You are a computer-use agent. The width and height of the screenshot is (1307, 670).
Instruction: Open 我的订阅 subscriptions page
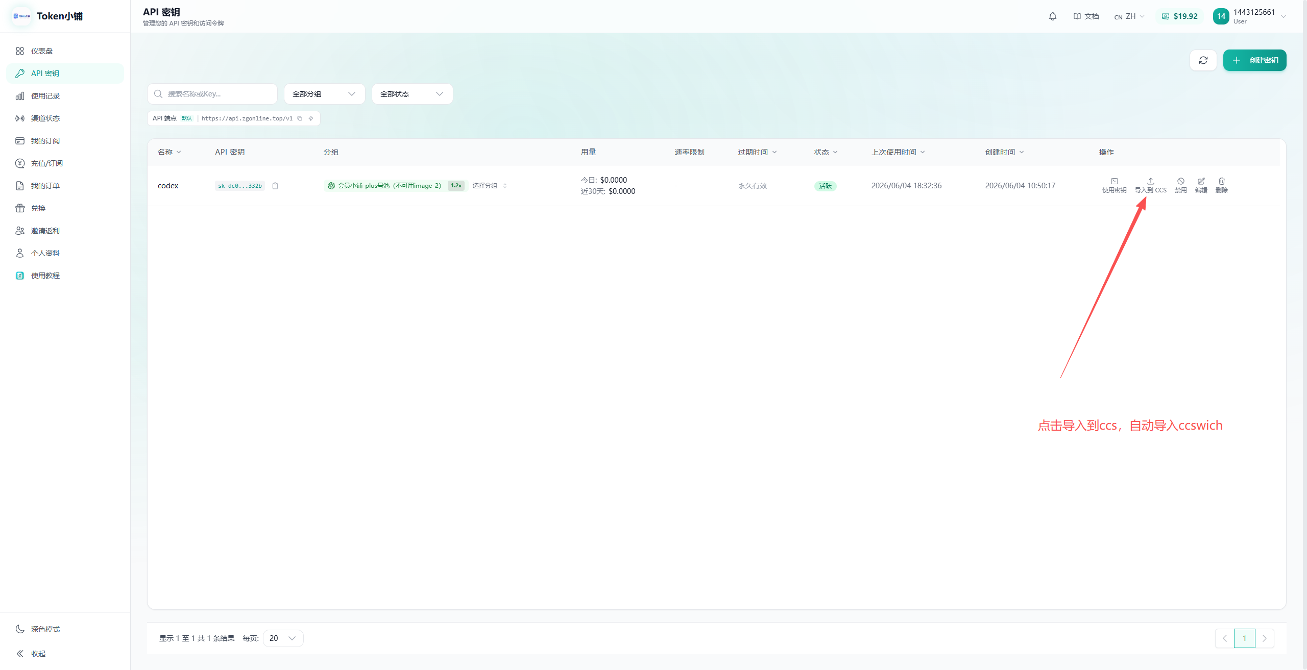[65, 141]
